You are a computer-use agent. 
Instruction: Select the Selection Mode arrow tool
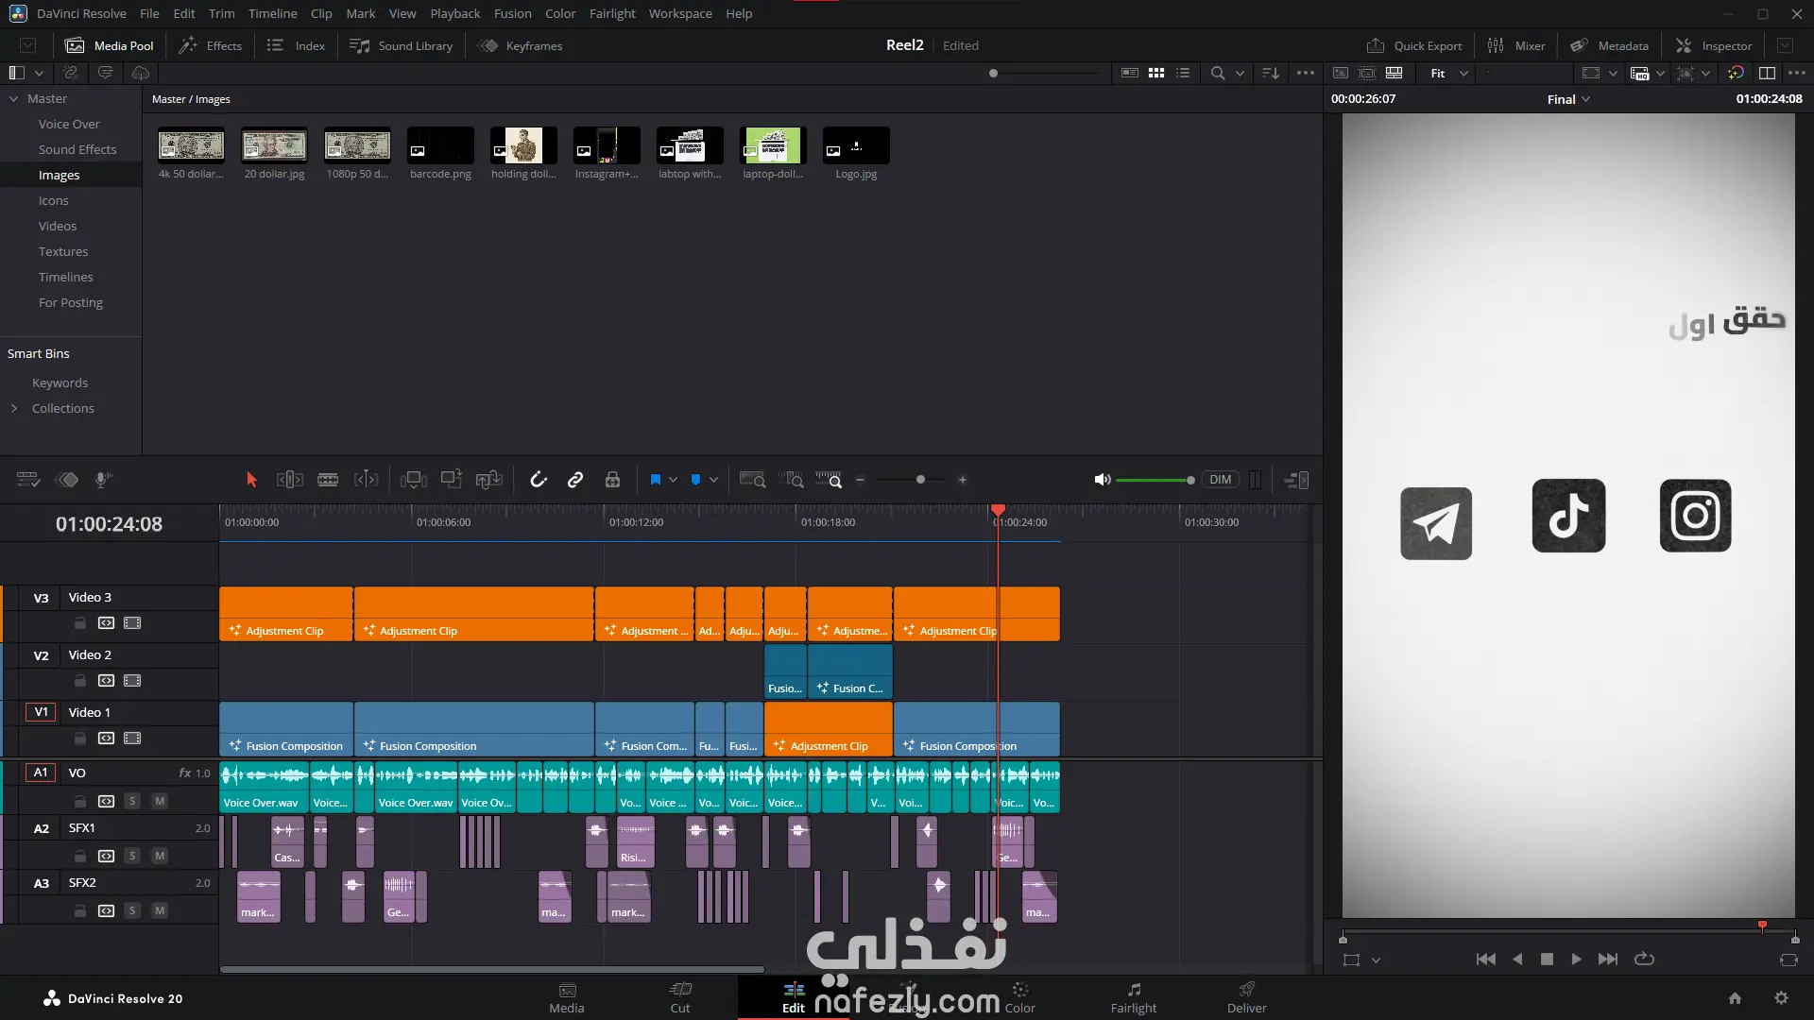[251, 480]
